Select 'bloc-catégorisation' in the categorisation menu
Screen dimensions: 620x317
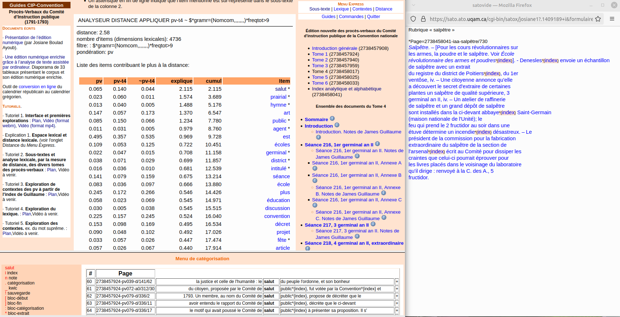coord(26,308)
